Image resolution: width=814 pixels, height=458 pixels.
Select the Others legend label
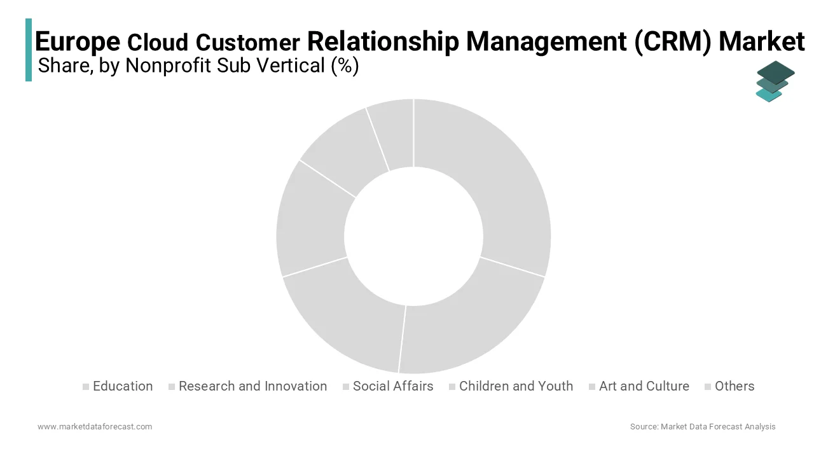click(735, 386)
